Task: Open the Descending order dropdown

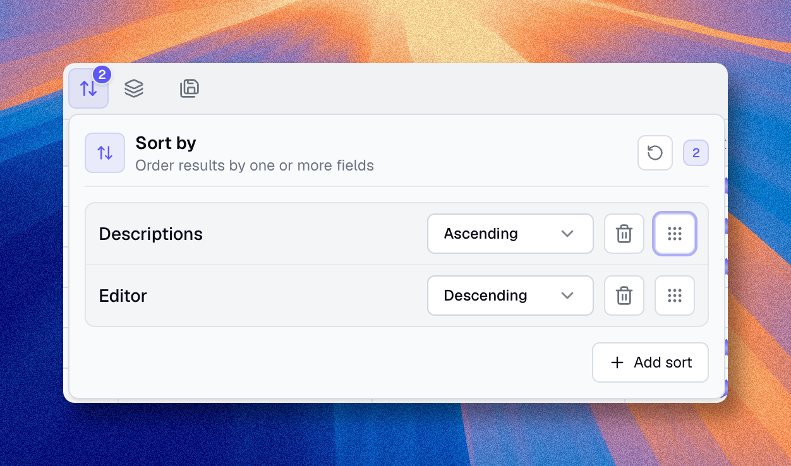Action: coord(510,296)
